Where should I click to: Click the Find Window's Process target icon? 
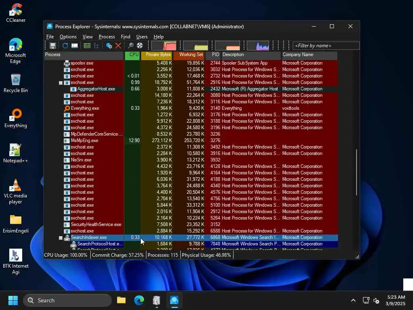(140, 46)
